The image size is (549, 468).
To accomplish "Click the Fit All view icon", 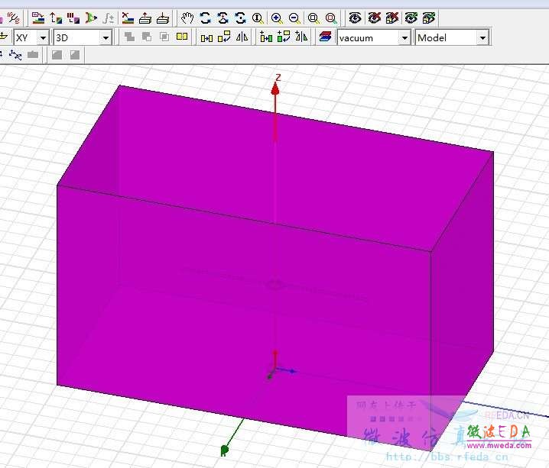I will [313, 18].
